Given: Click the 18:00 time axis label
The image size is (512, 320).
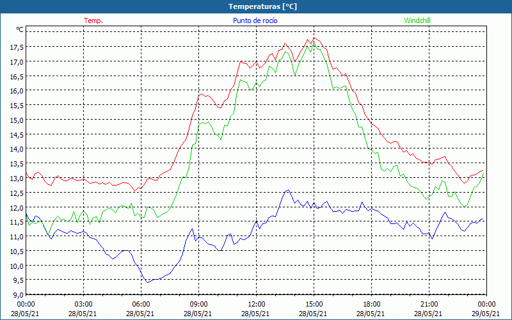Looking at the screenshot, I should point(372,304).
